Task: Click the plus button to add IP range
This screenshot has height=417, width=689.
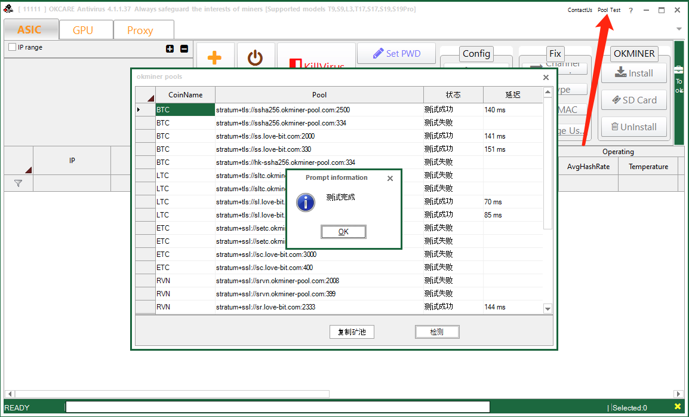Action: [171, 47]
